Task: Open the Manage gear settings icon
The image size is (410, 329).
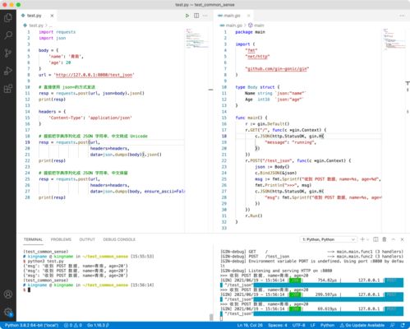Action: [x=8, y=312]
